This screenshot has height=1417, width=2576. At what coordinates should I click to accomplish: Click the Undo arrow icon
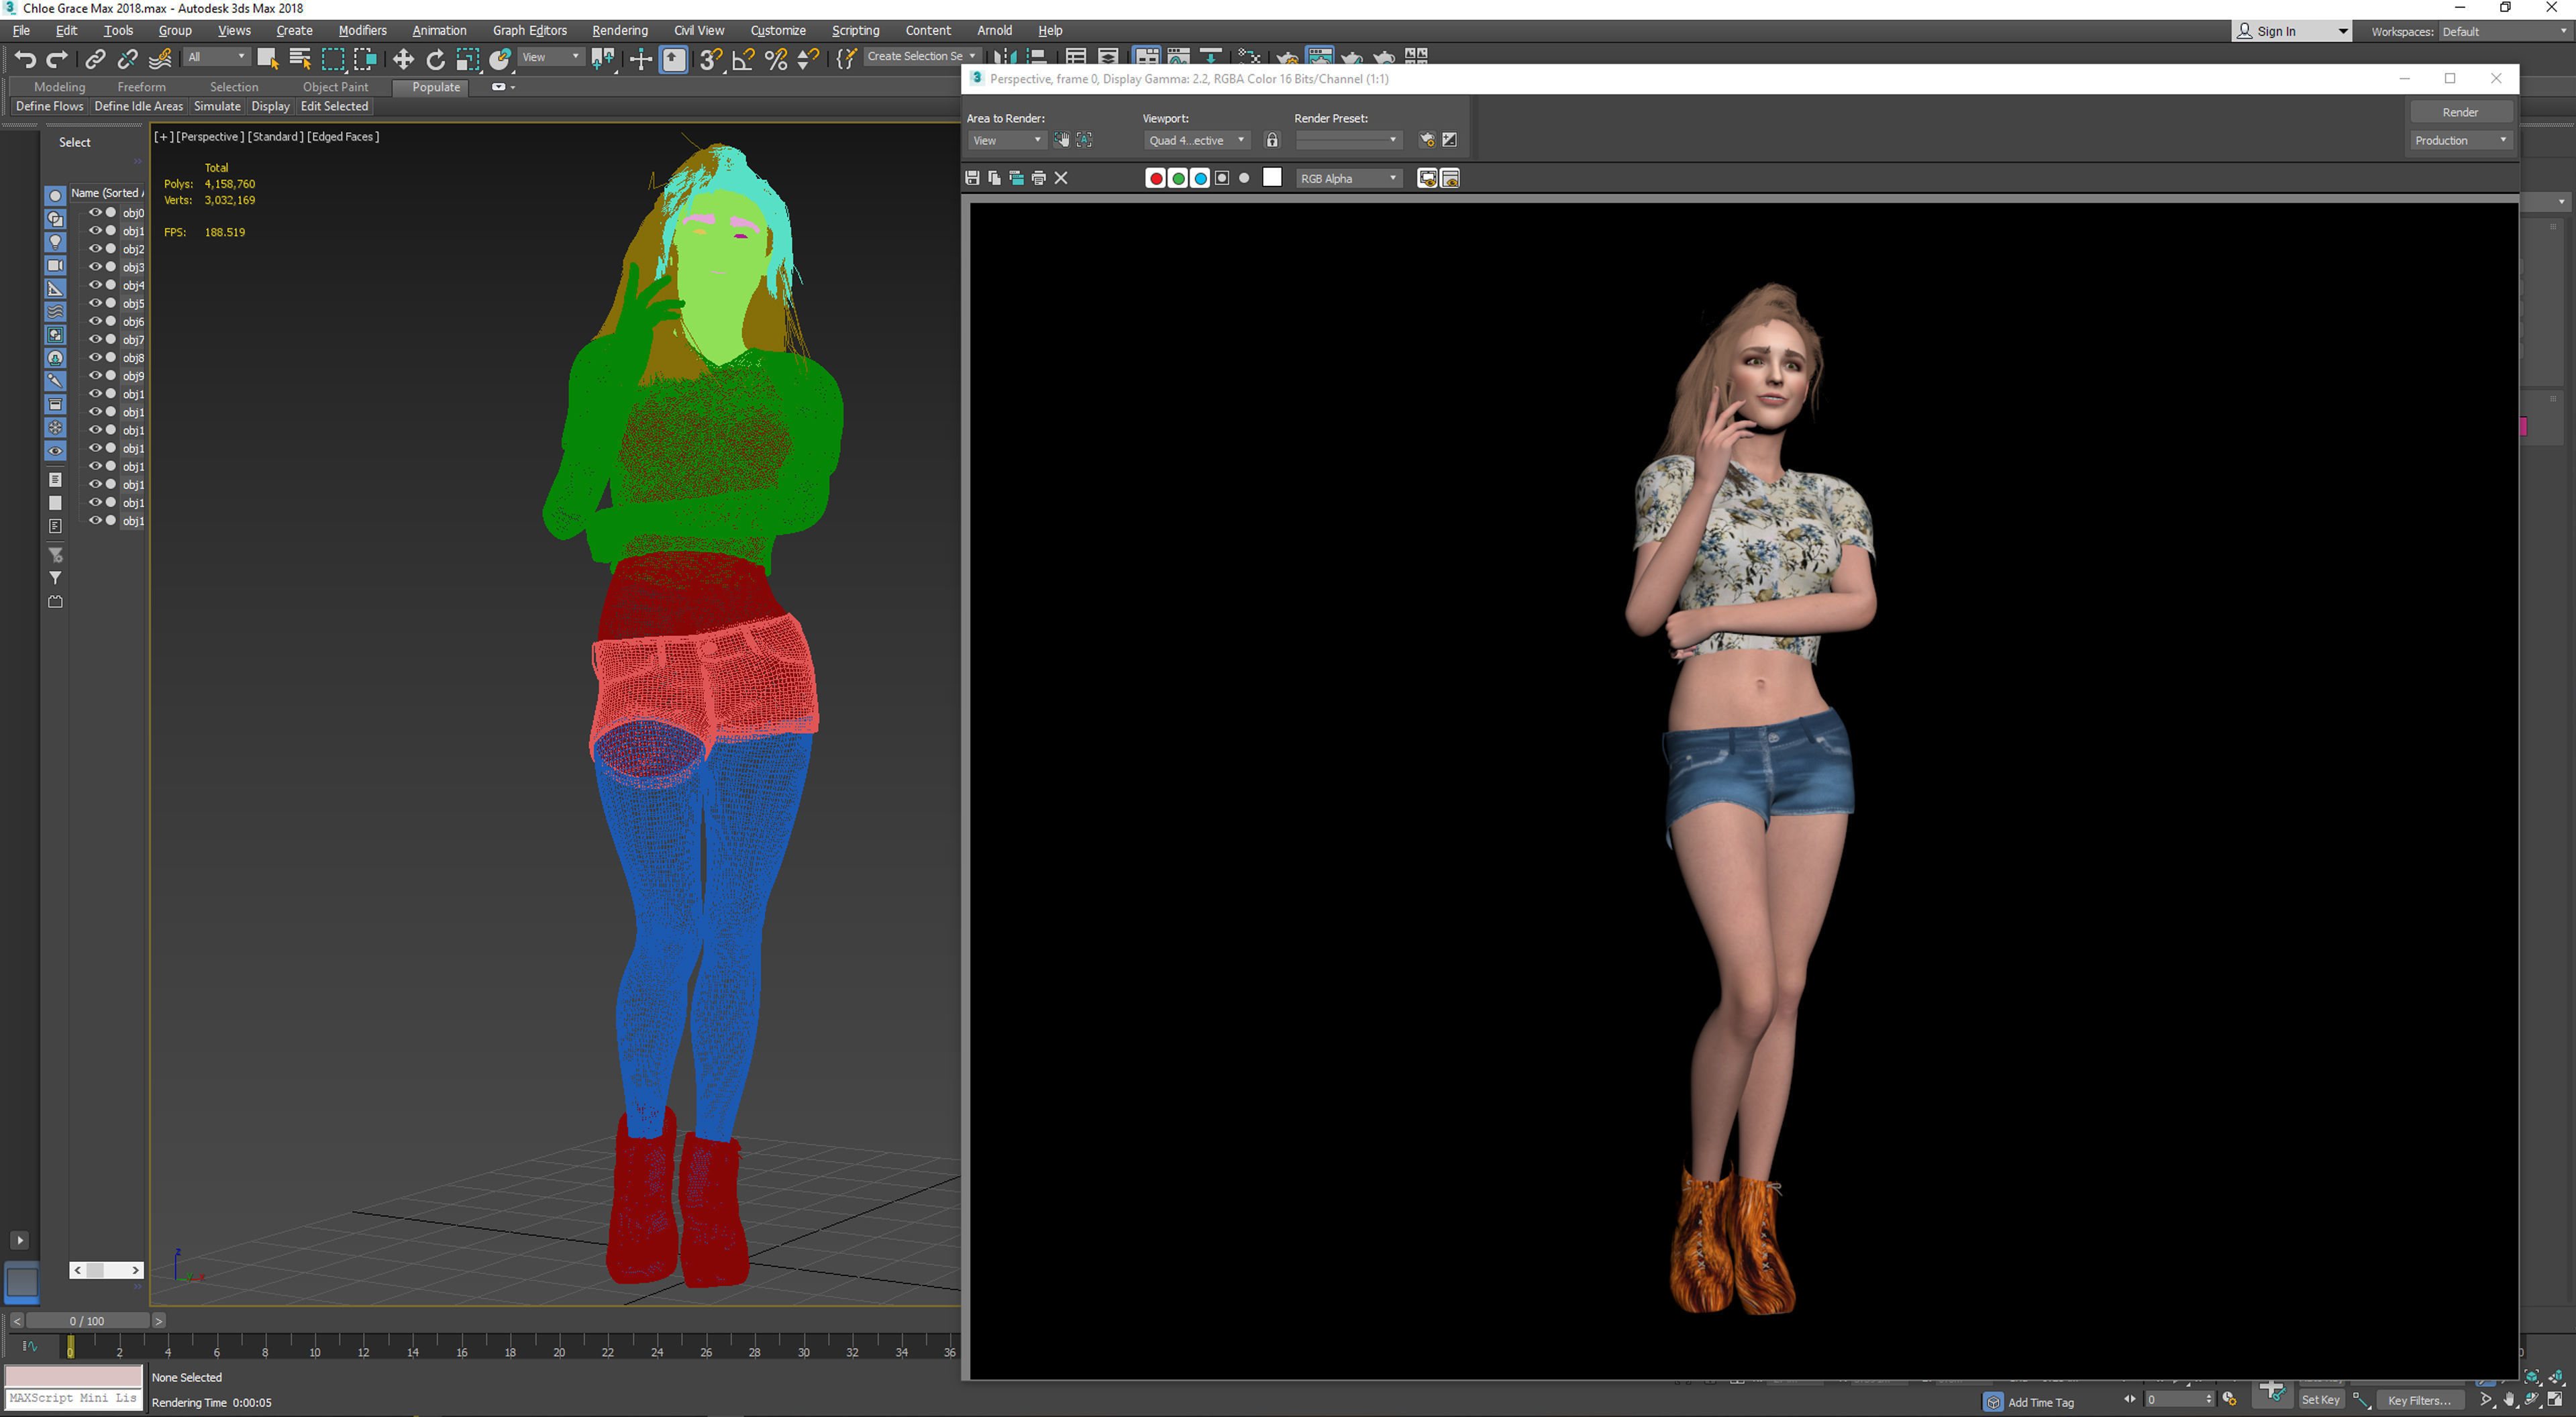(x=26, y=59)
